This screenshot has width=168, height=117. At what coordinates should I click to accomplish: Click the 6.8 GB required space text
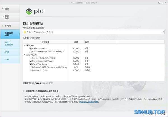pyautogui.click(x=38, y=83)
